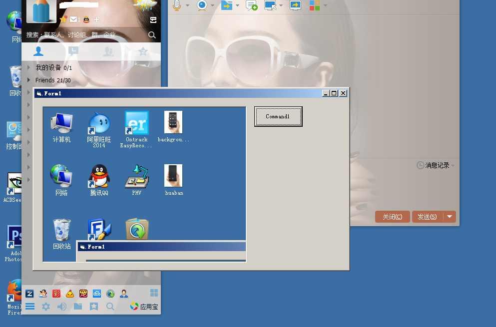Start a video call with the webcam icon
The image size is (496, 327).
click(x=202, y=5)
